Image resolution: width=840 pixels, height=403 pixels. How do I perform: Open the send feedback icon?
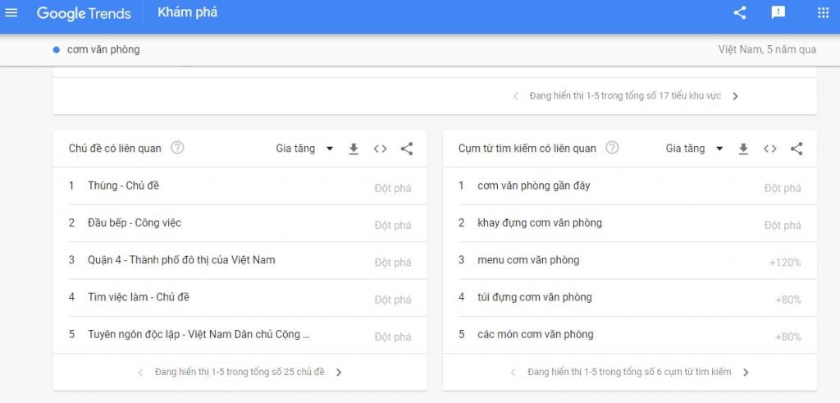pos(778,13)
